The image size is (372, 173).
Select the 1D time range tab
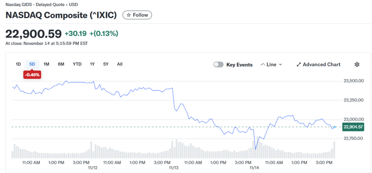(x=18, y=64)
